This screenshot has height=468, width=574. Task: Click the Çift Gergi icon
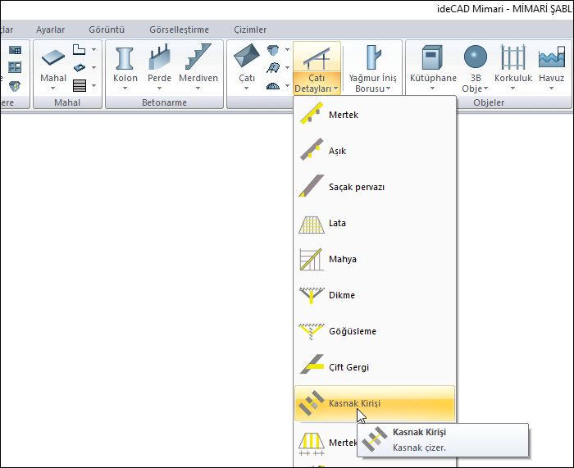tap(312, 365)
